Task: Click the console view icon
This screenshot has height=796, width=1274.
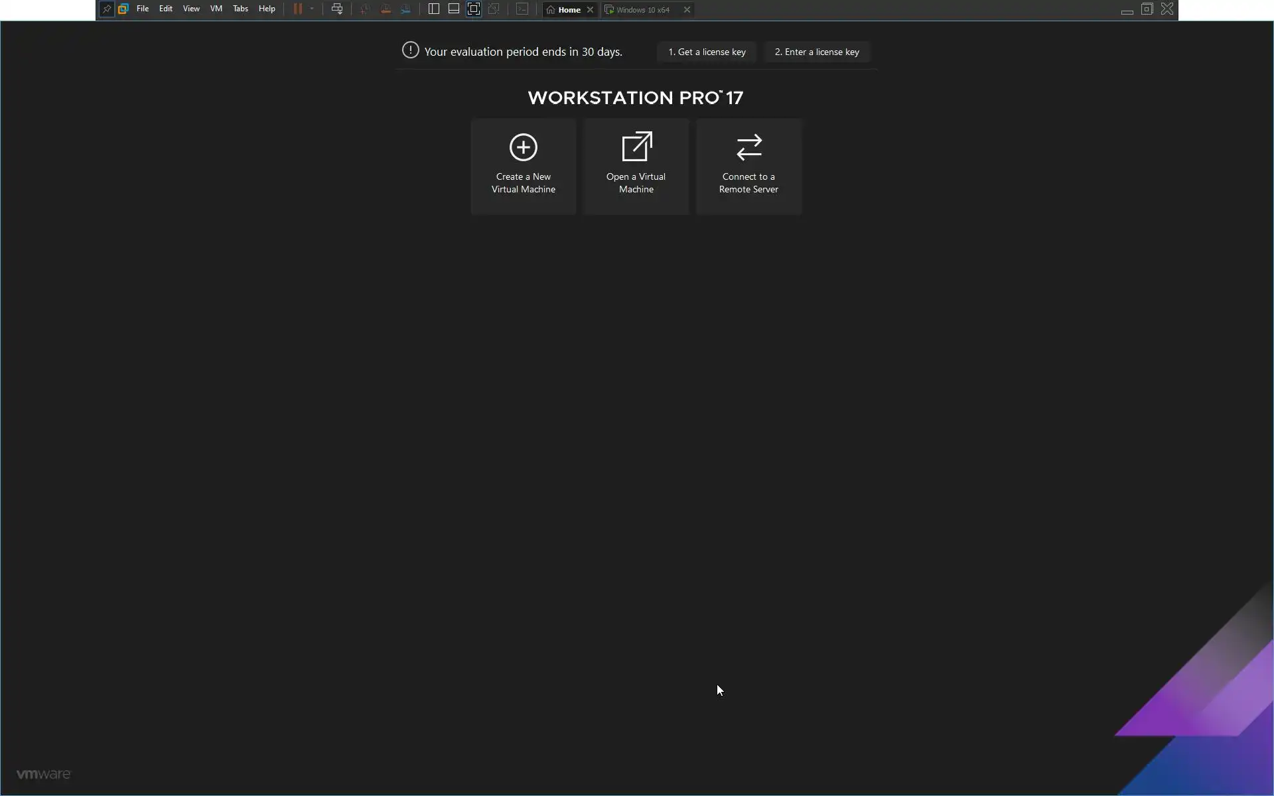Action: (x=523, y=9)
